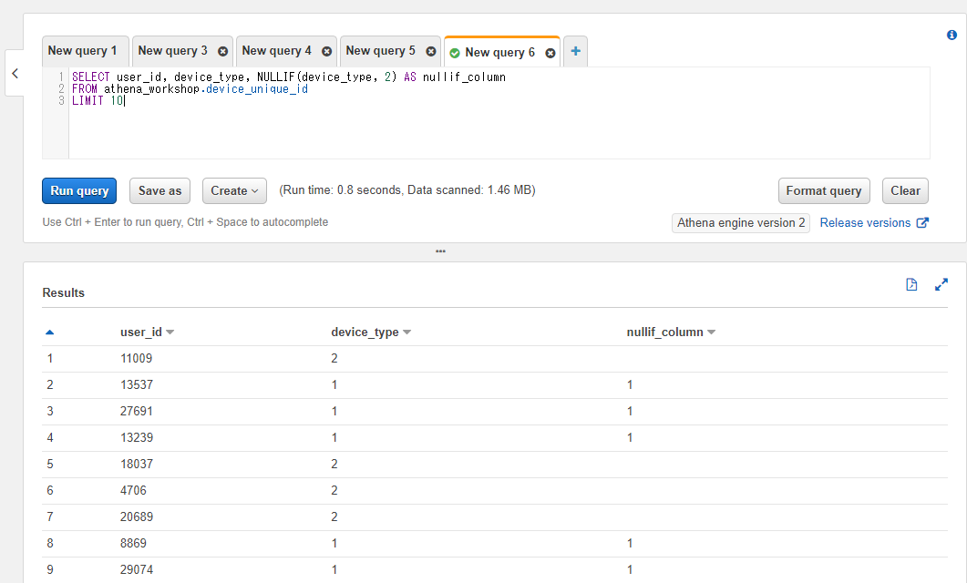
Task: Click the green success check on New query 6
Action: (x=454, y=53)
